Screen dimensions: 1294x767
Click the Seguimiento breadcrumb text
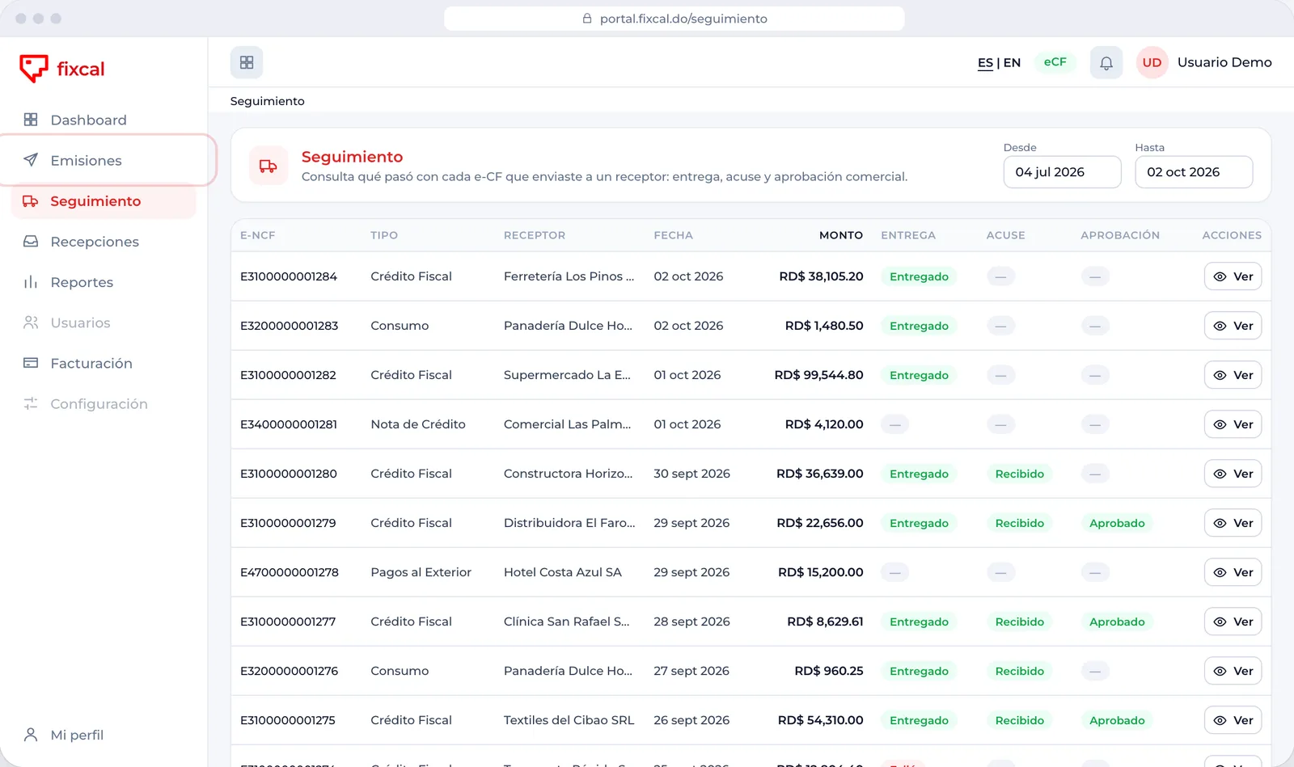[x=267, y=101]
